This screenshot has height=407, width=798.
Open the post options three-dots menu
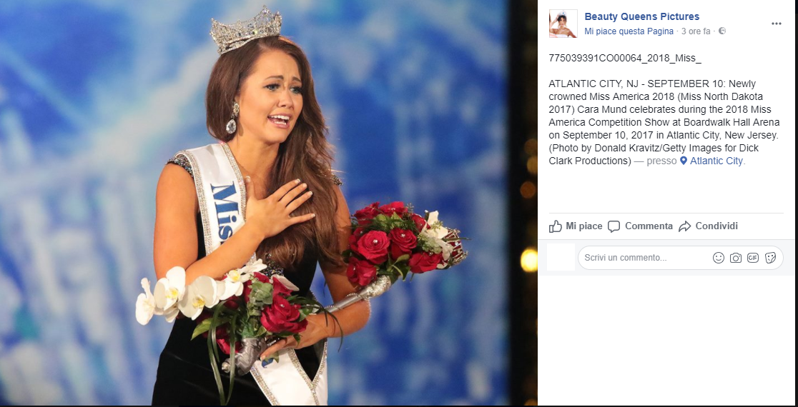(776, 24)
